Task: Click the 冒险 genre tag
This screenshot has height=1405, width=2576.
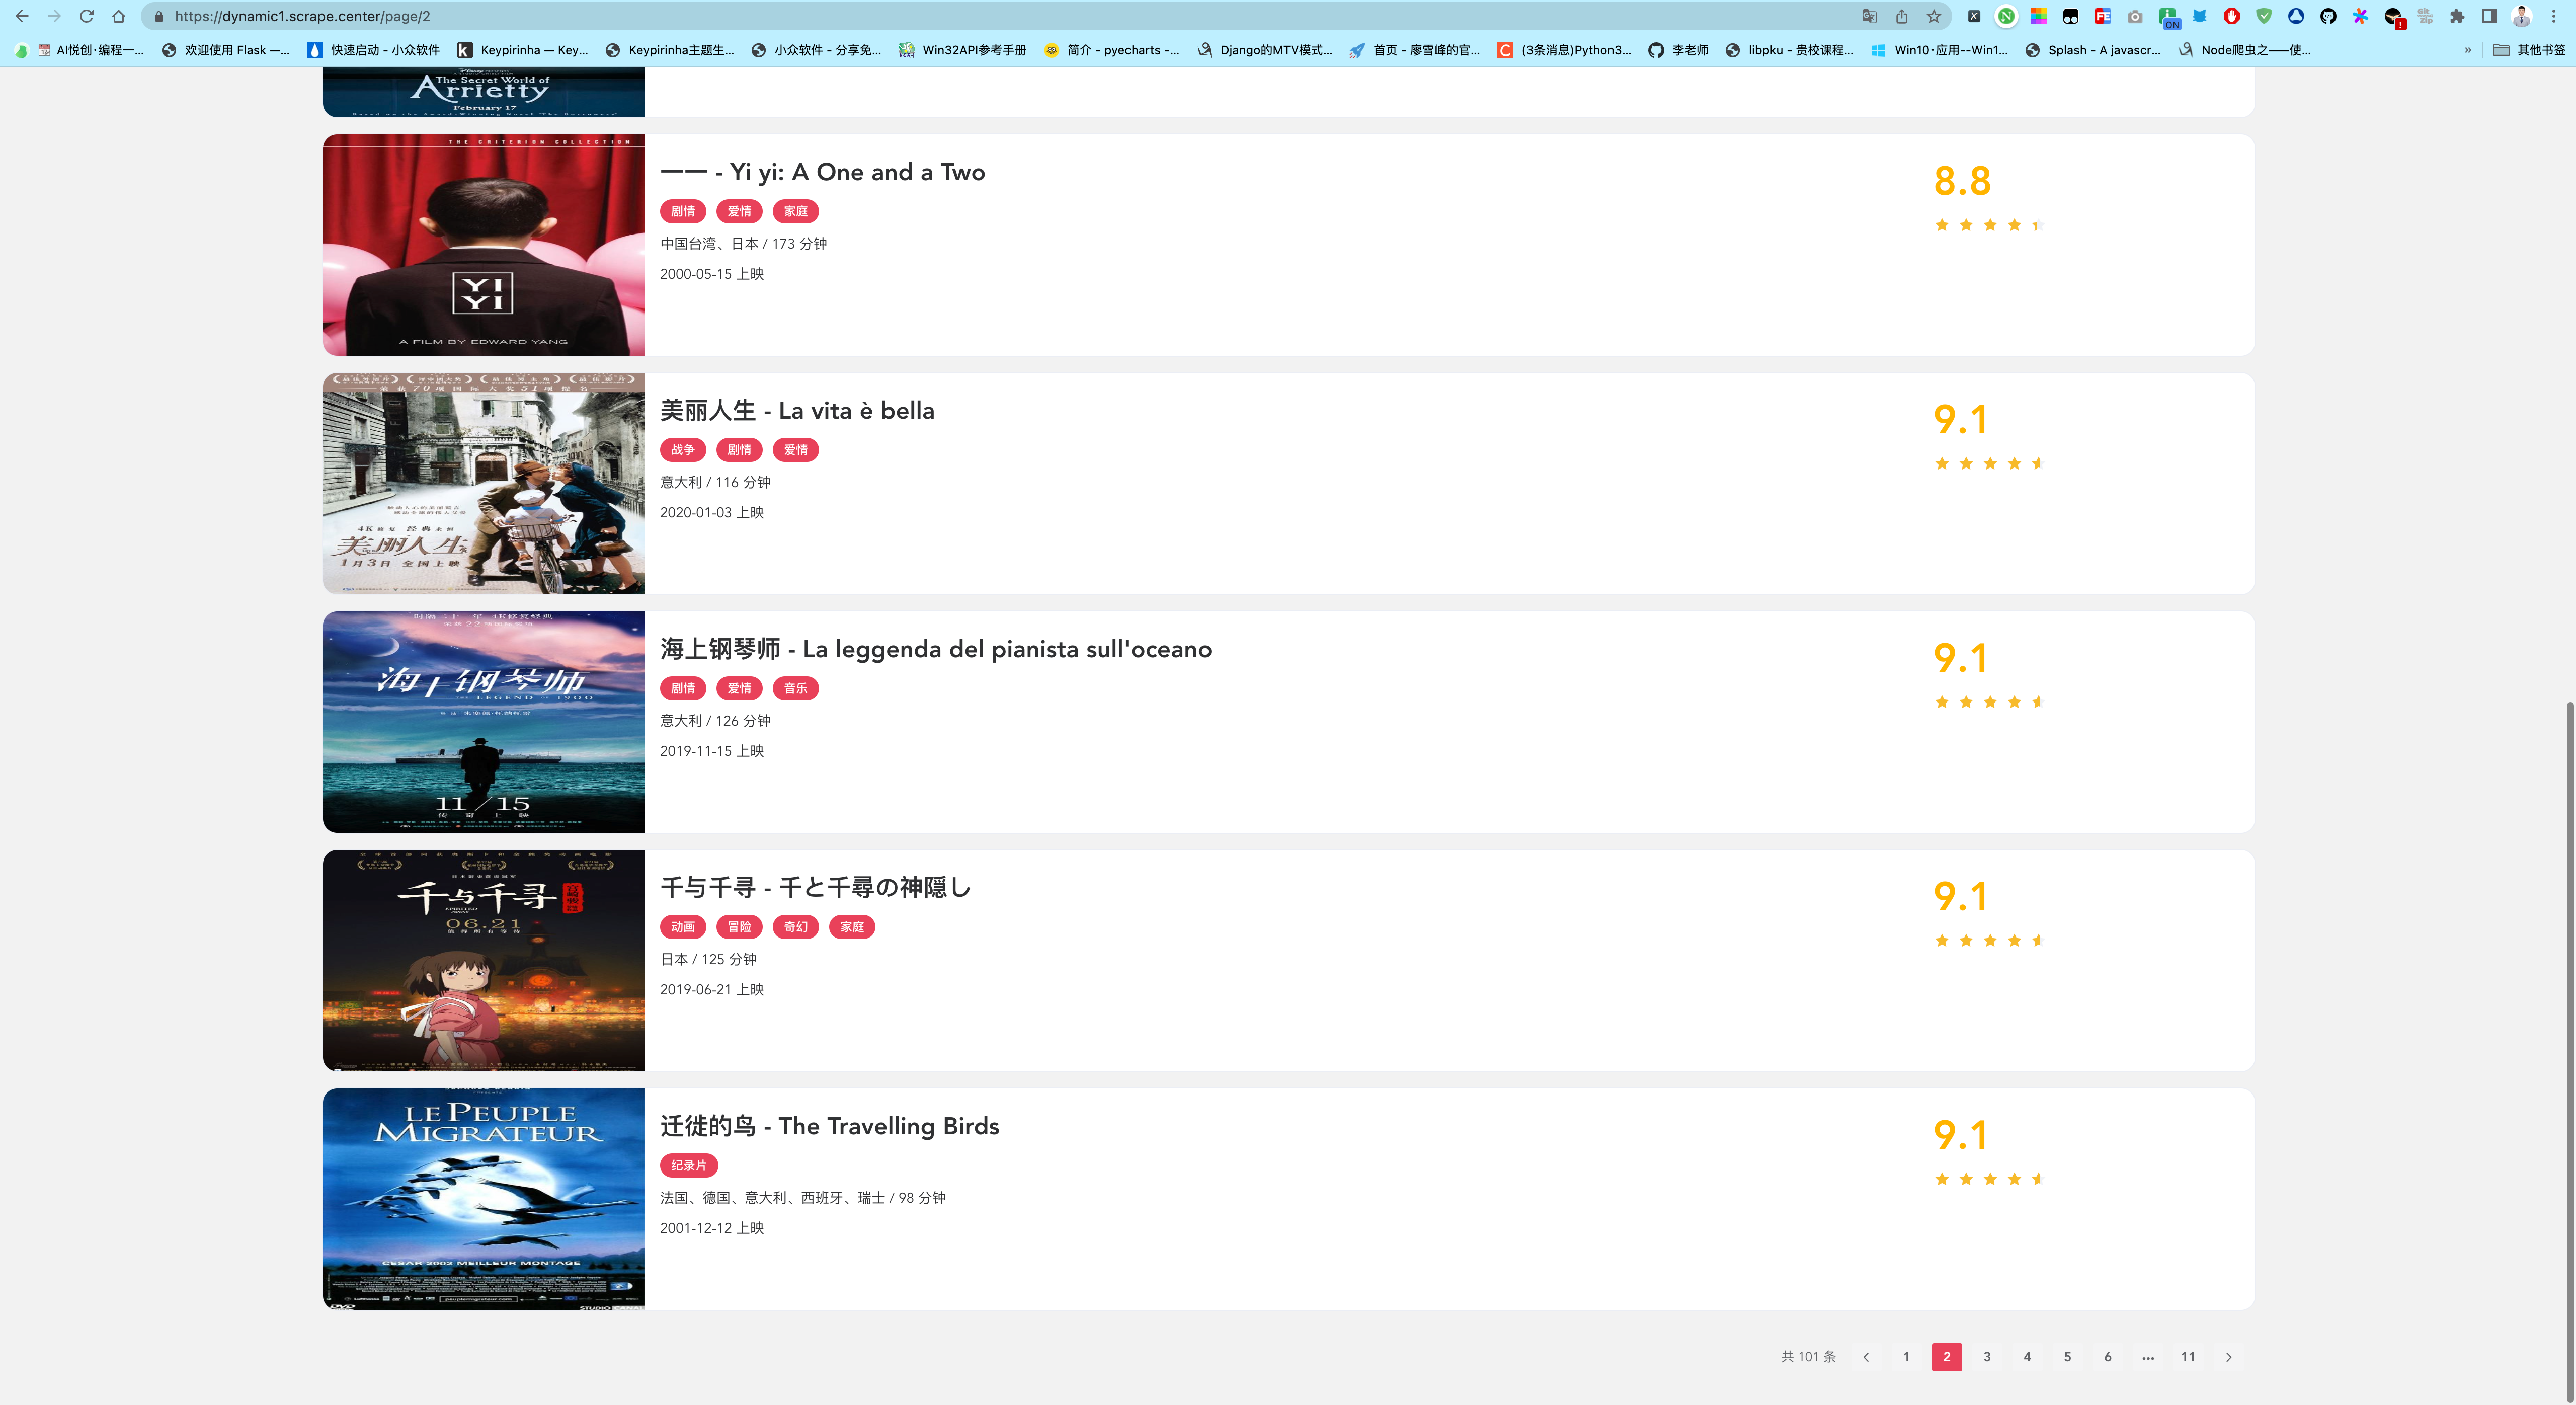Action: click(x=739, y=927)
